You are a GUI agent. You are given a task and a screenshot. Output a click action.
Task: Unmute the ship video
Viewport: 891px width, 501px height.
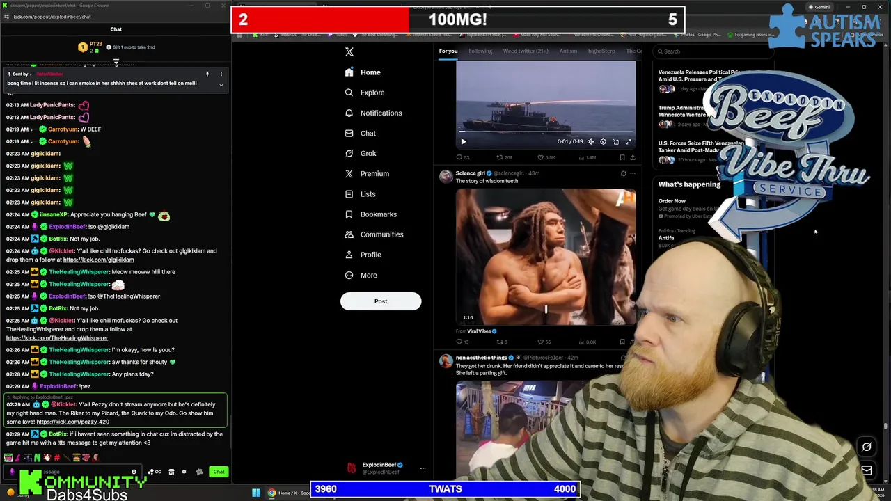(590, 142)
